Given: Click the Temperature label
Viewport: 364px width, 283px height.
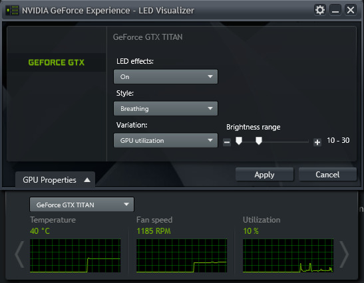Looking at the screenshot, I should point(53,220).
